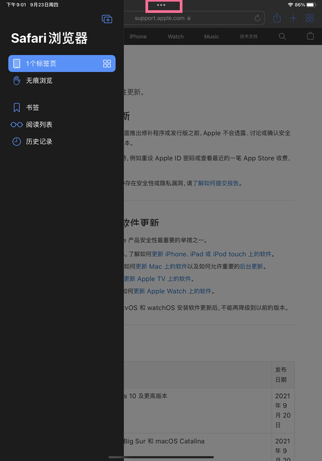
Task: Open tab overview icon in top-right toolbar
Action: (310, 18)
